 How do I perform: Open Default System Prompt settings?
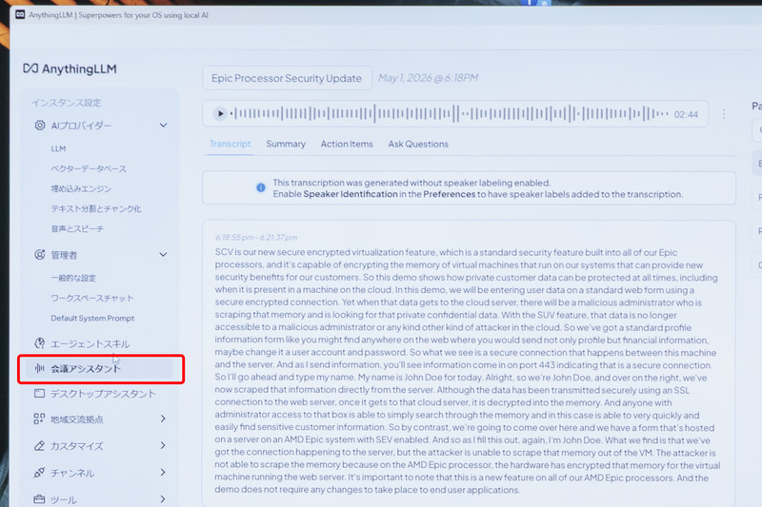pos(92,319)
